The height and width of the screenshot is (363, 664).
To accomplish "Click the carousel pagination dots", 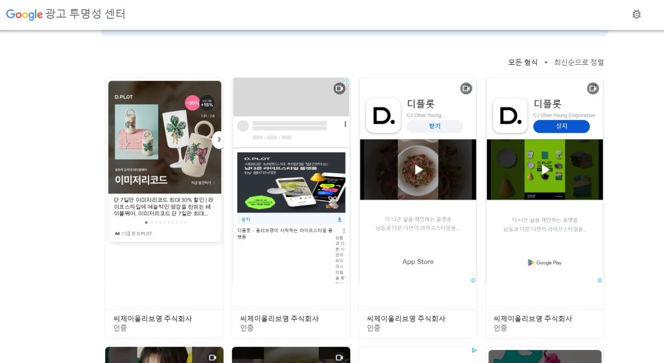I will coord(165,222).
